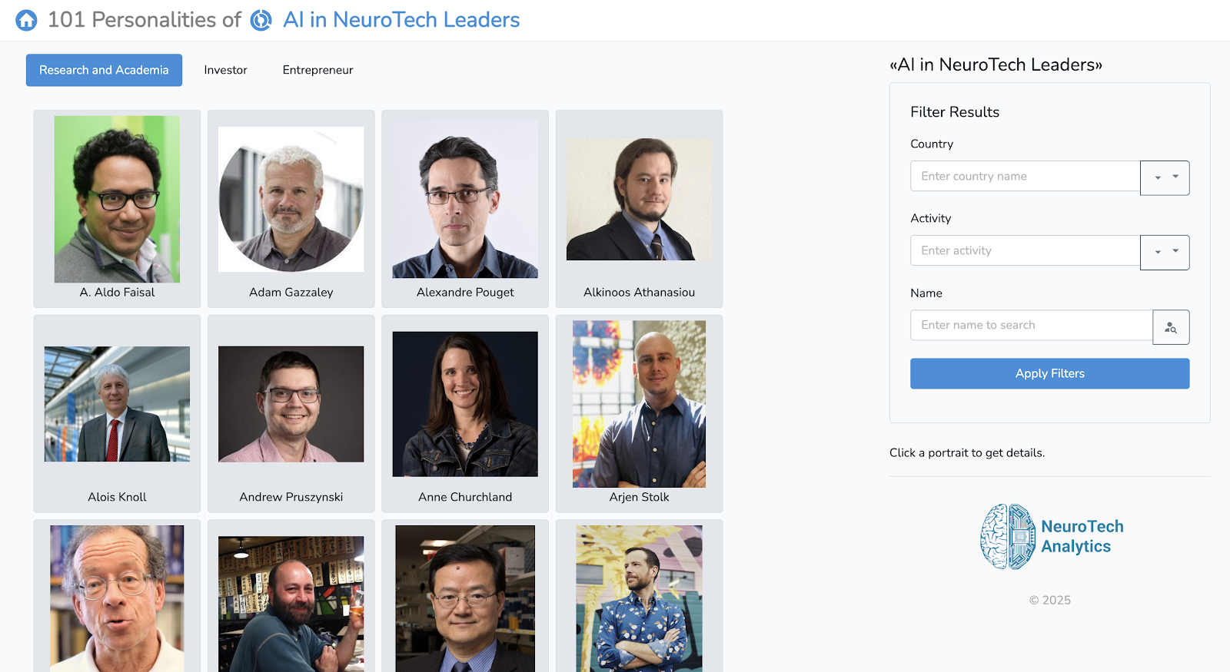1230x672 pixels.
Task: Switch to the Entrepreneur tab
Action: 317,70
